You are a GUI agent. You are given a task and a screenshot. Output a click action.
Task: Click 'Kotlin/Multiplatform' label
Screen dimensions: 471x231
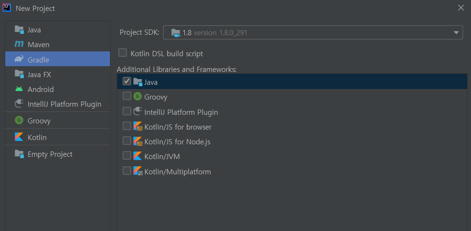tap(178, 172)
